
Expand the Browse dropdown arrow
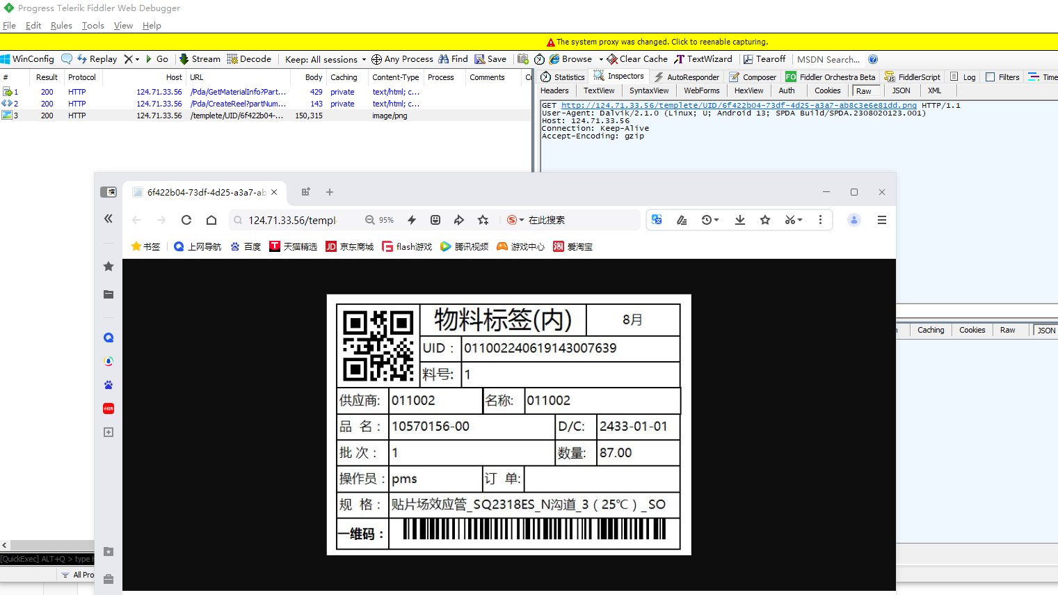(601, 59)
